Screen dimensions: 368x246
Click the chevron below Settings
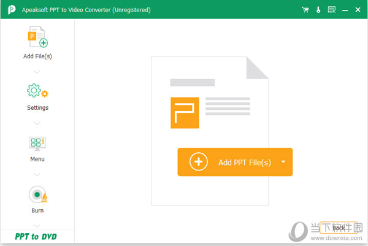[37, 123]
